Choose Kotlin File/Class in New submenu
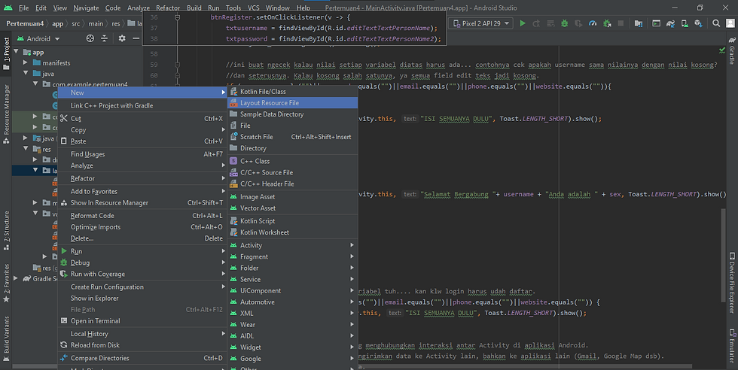The image size is (738, 370). pos(292,91)
